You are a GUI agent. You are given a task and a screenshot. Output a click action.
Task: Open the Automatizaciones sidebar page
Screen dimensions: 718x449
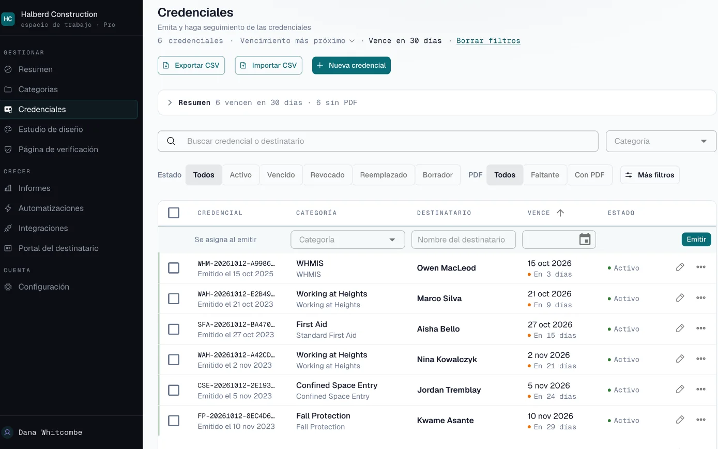[69, 208]
